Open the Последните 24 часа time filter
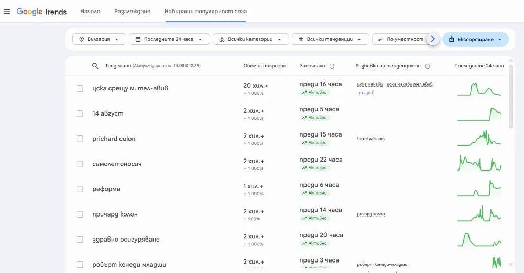Screen dimensions: 524x273 (x=169, y=39)
